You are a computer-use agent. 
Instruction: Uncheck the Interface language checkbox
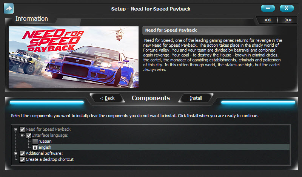click(x=29, y=135)
